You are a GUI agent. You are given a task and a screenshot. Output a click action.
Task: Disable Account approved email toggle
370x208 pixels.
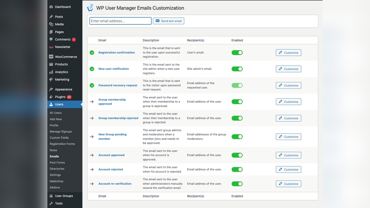tap(237, 155)
